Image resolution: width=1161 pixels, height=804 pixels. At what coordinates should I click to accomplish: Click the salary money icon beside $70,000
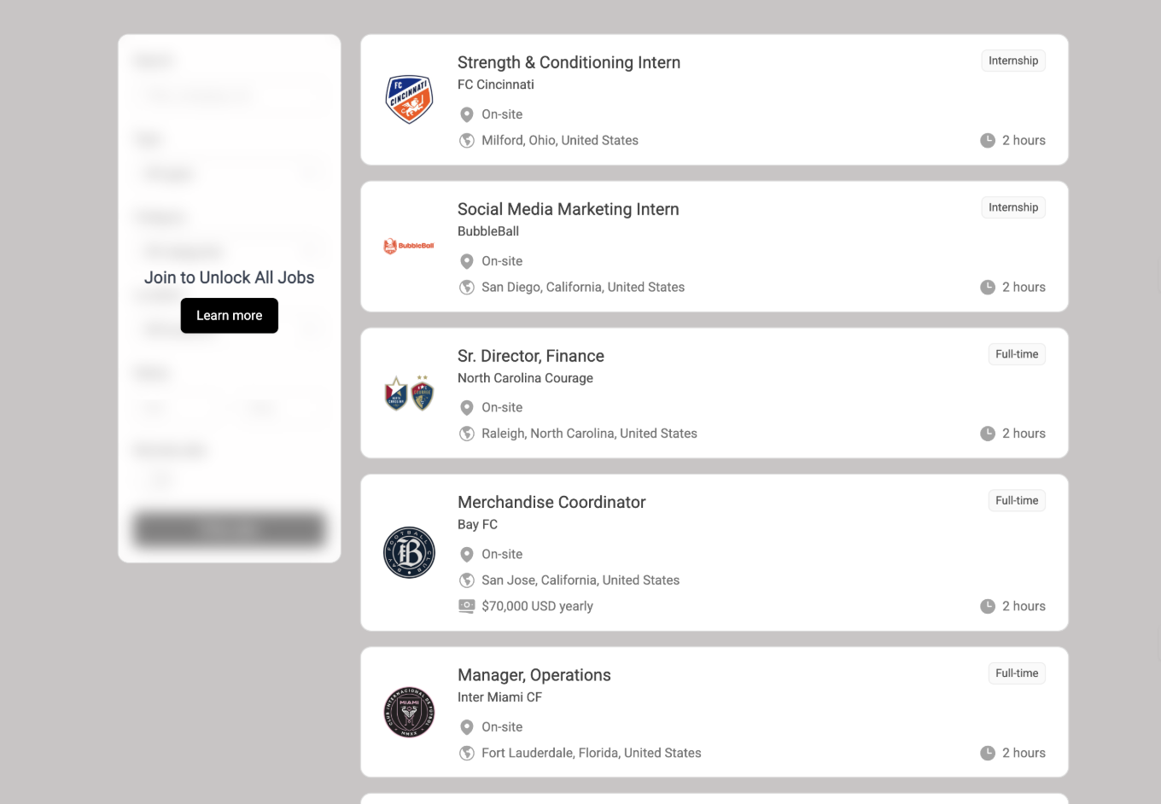[467, 606]
